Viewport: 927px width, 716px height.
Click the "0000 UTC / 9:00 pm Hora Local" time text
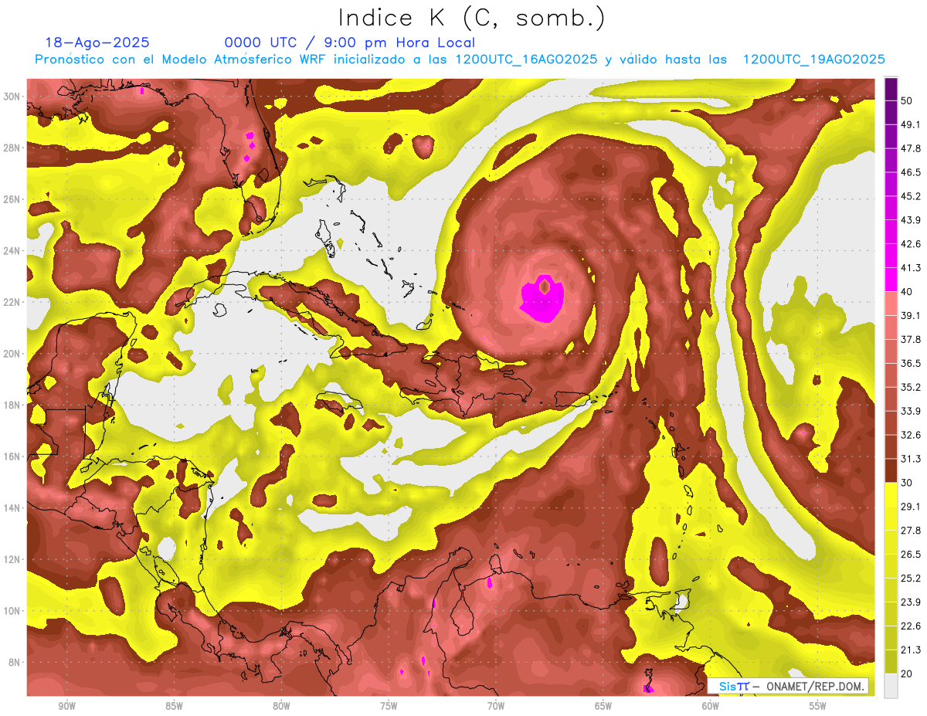[350, 42]
